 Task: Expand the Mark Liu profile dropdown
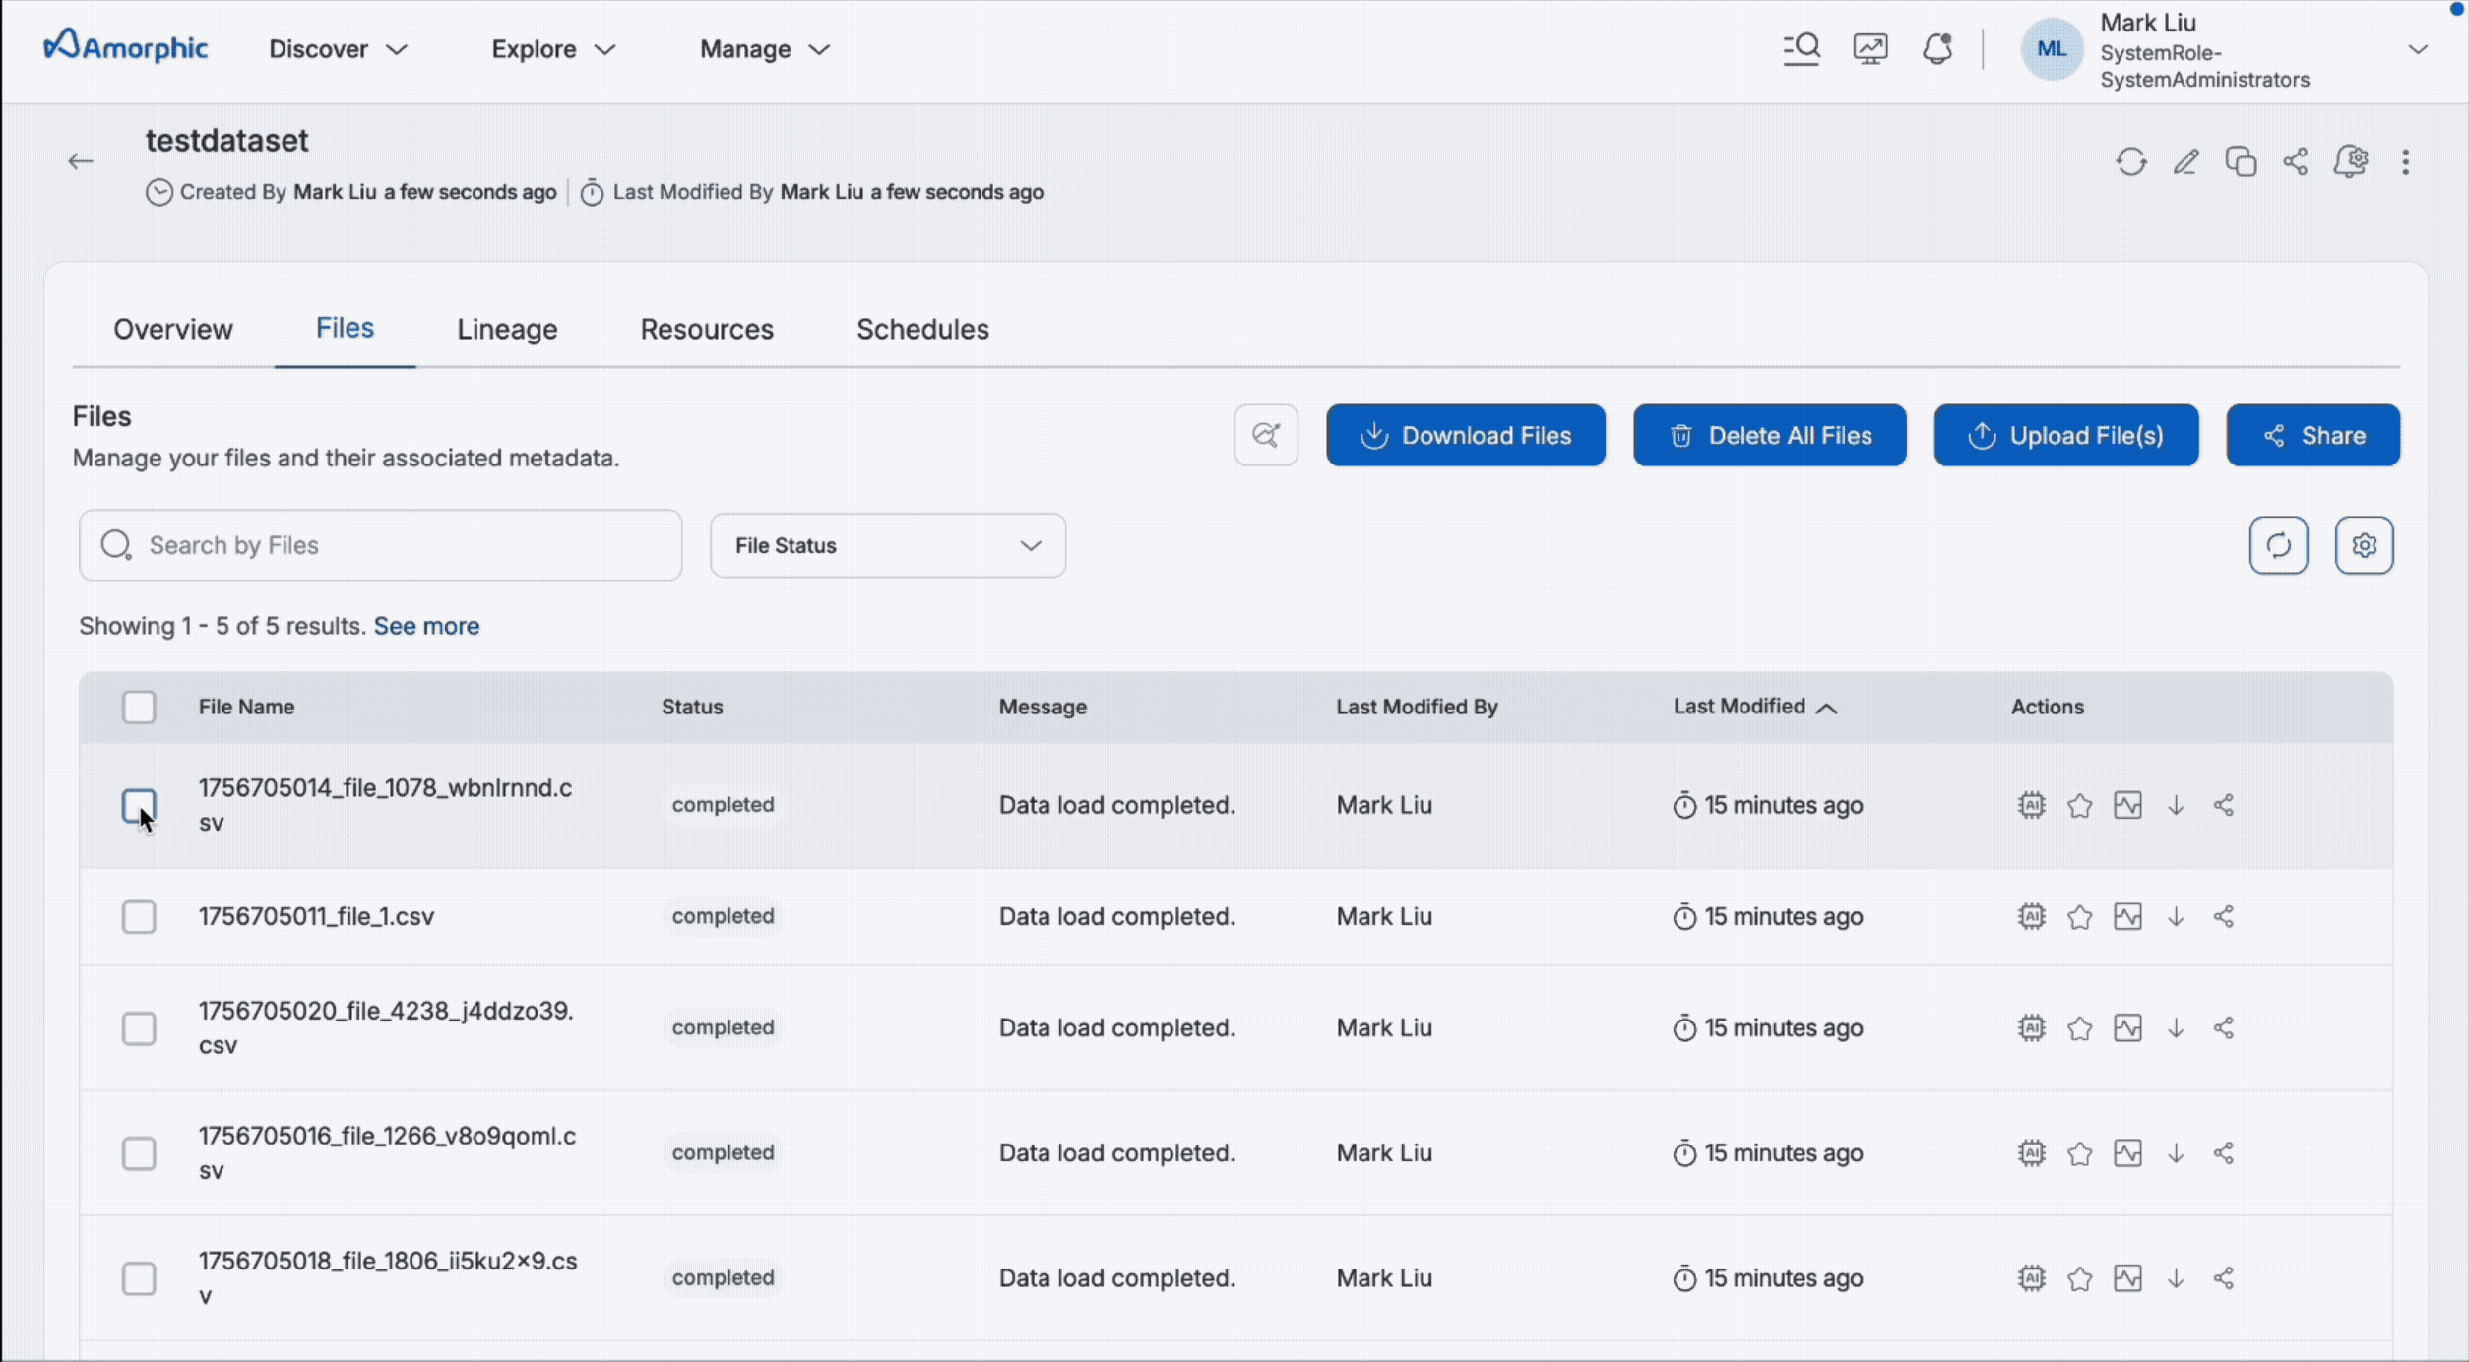click(2417, 49)
